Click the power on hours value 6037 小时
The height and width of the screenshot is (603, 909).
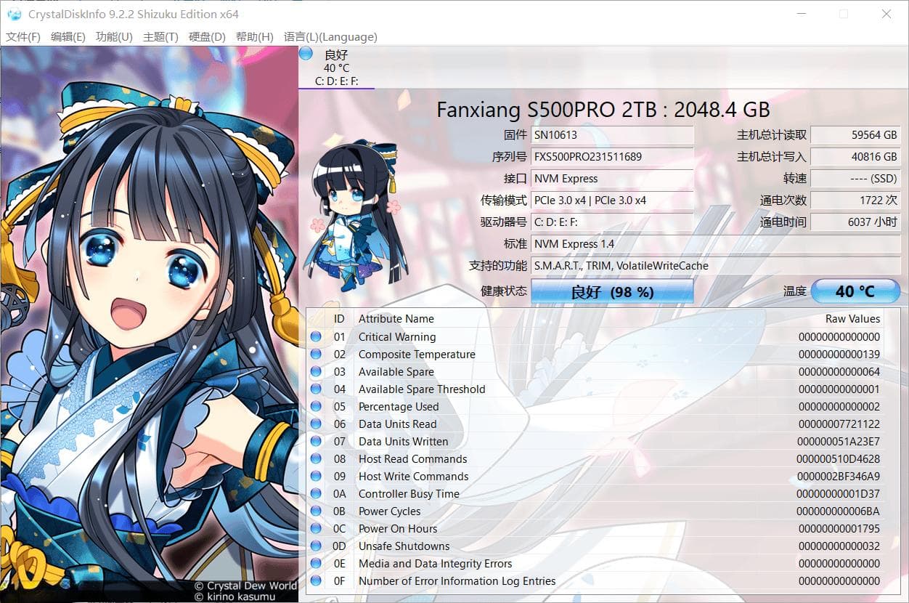(x=855, y=222)
